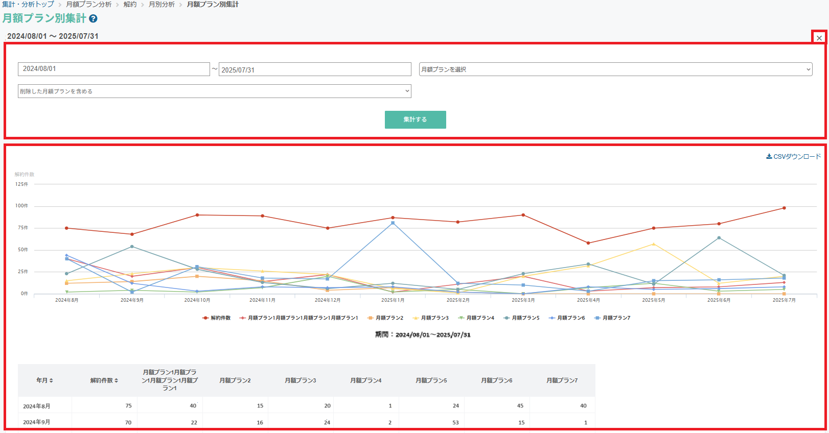Open the help icon beside 月額プラン別集計 title
Image resolution: width=829 pixels, height=433 pixels.
93,18
